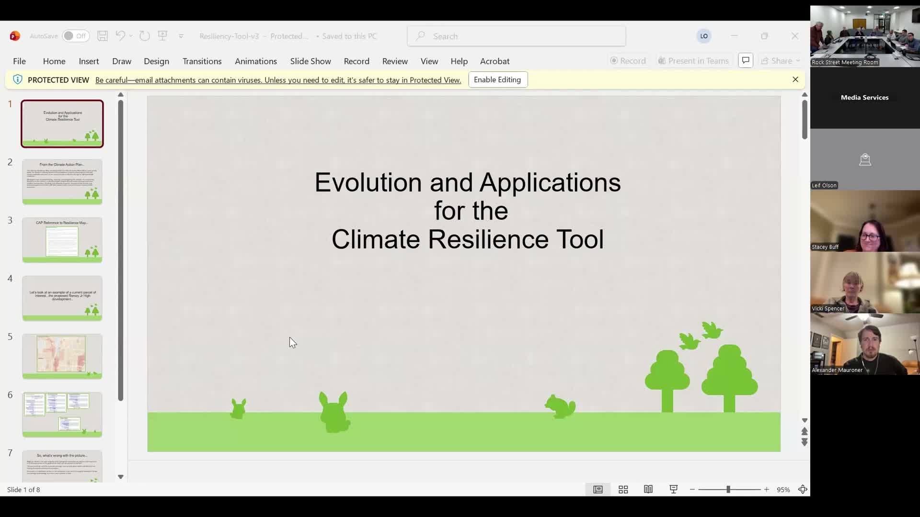Open the Transitions ribbon tab
This screenshot has height=517, width=920.
[x=202, y=61]
